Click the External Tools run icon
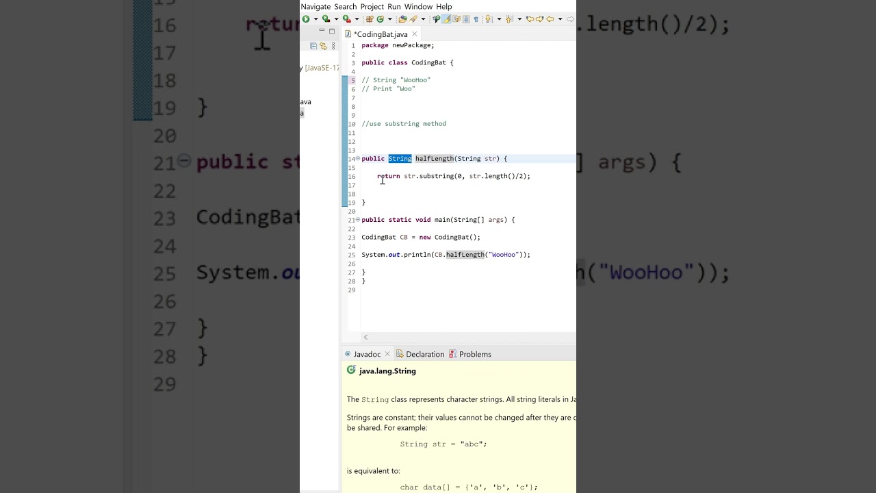The height and width of the screenshot is (493, 876). pos(346,19)
